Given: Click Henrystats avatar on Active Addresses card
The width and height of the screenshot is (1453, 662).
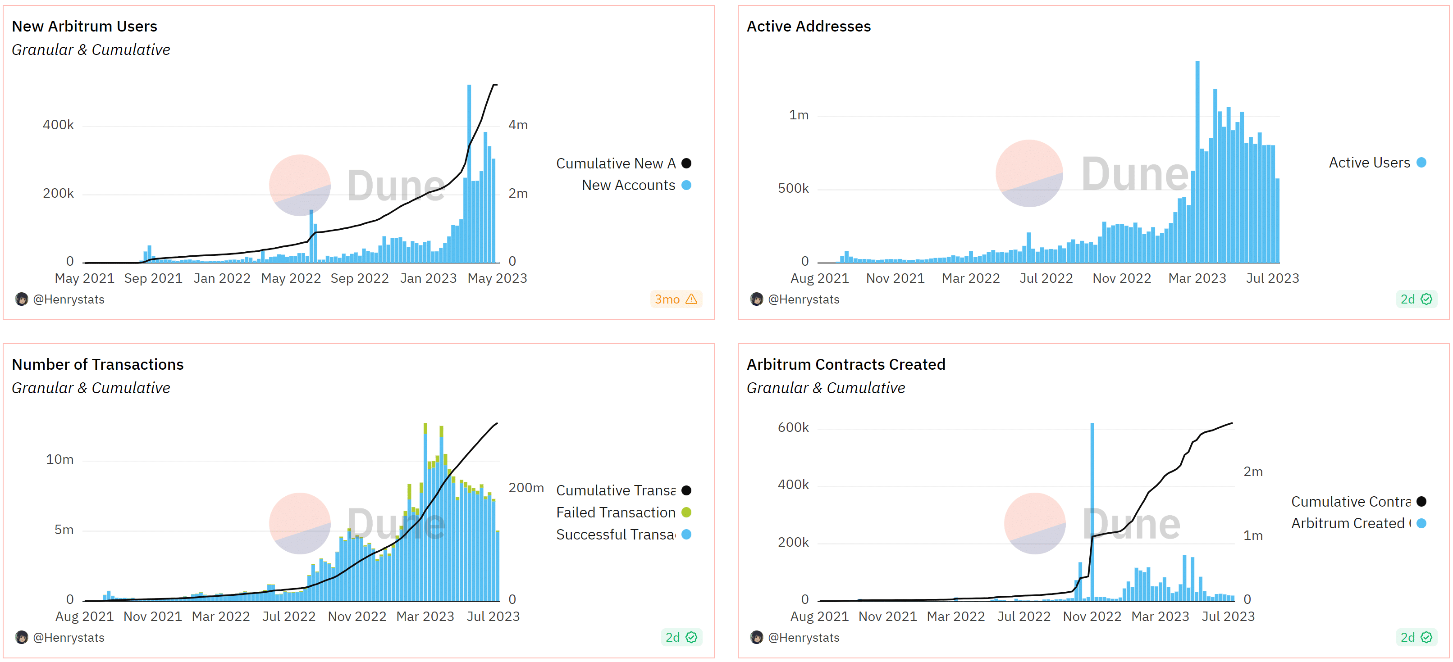Looking at the screenshot, I should click(x=756, y=299).
